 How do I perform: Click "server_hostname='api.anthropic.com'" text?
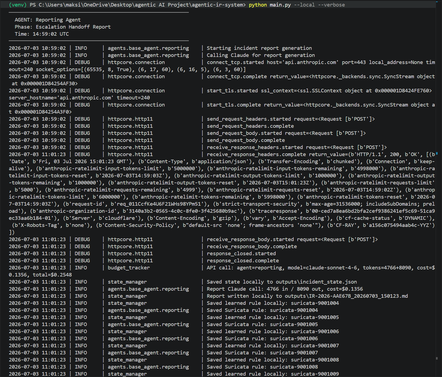tap(61, 98)
